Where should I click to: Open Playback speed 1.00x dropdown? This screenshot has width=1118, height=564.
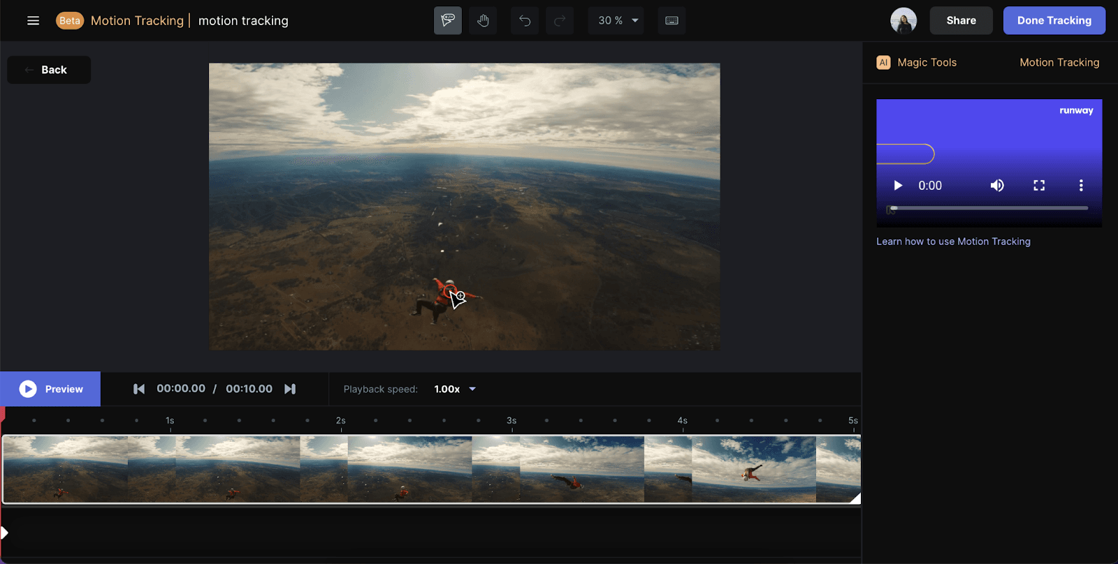click(x=455, y=389)
